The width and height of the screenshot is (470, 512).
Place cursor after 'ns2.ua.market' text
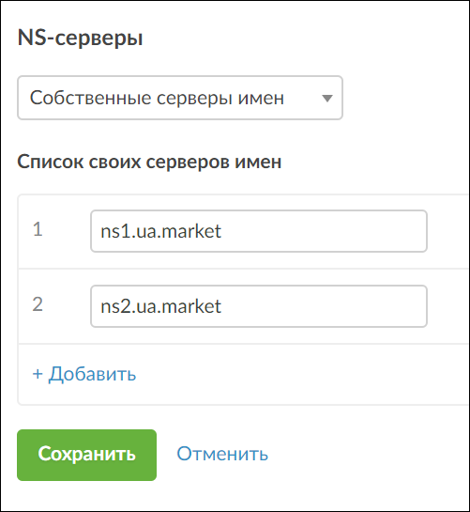pos(222,306)
